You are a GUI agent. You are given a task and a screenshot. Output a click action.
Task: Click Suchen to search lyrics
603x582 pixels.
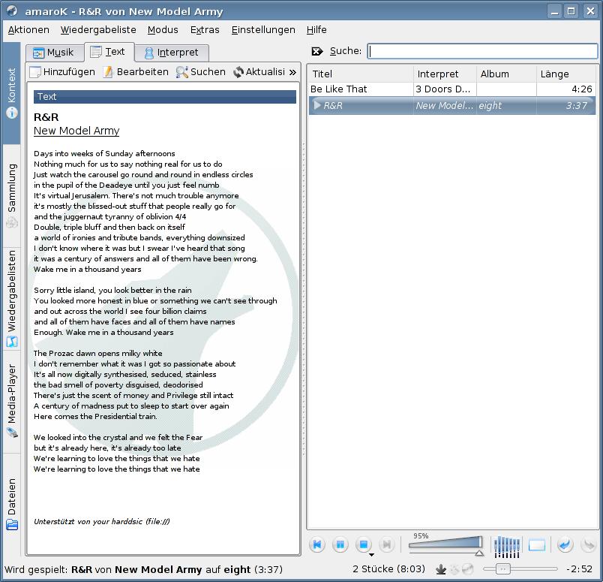pyautogui.click(x=201, y=71)
